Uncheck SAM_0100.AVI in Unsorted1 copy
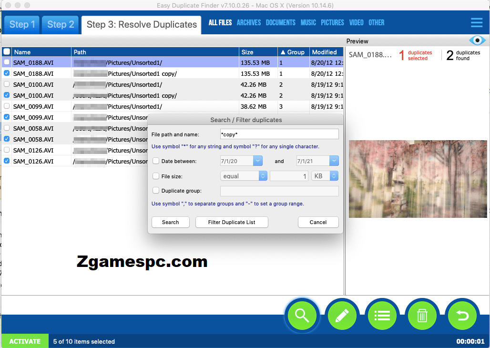The width and height of the screenshot is (490, 348). (x=7, y=95)
